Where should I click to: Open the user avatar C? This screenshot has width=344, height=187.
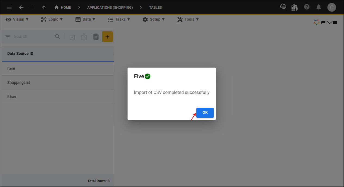click(x=331, y=7)
